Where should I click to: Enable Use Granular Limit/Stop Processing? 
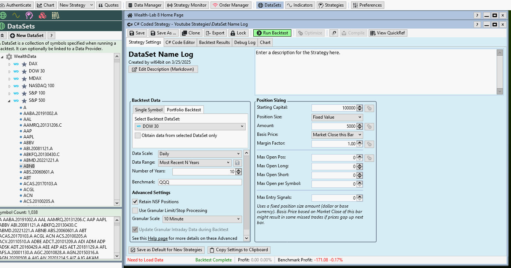[x=135, y=211]
